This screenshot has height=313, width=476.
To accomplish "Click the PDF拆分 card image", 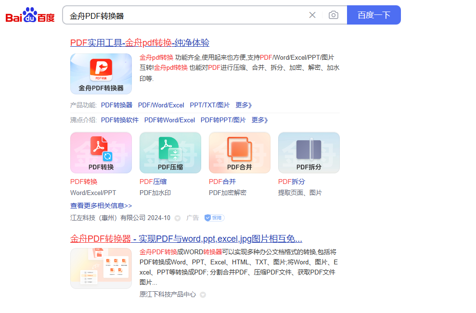I will tap(309, 153).
